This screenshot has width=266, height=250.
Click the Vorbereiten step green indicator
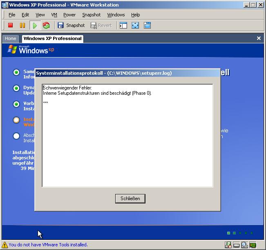pyautogui.click(x=16, y=104)
